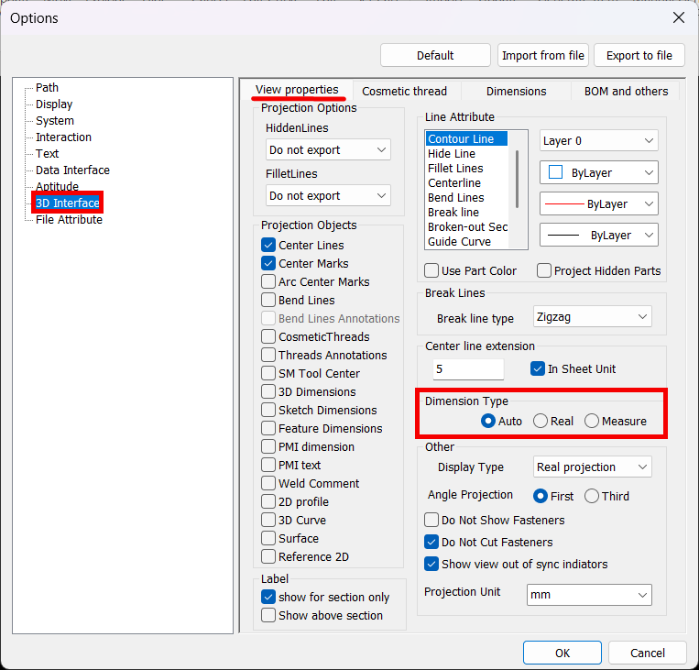Select System in the options tree

coord(55,120)
